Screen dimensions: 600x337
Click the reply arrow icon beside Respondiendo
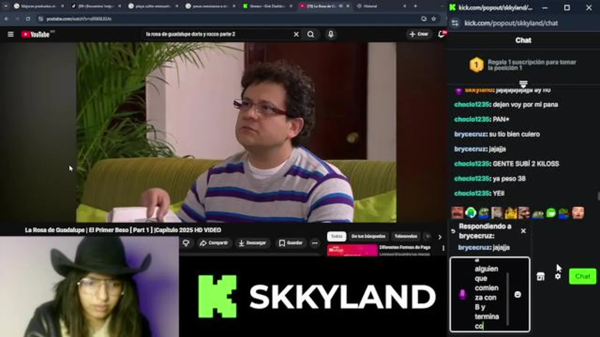click(453, 231)
